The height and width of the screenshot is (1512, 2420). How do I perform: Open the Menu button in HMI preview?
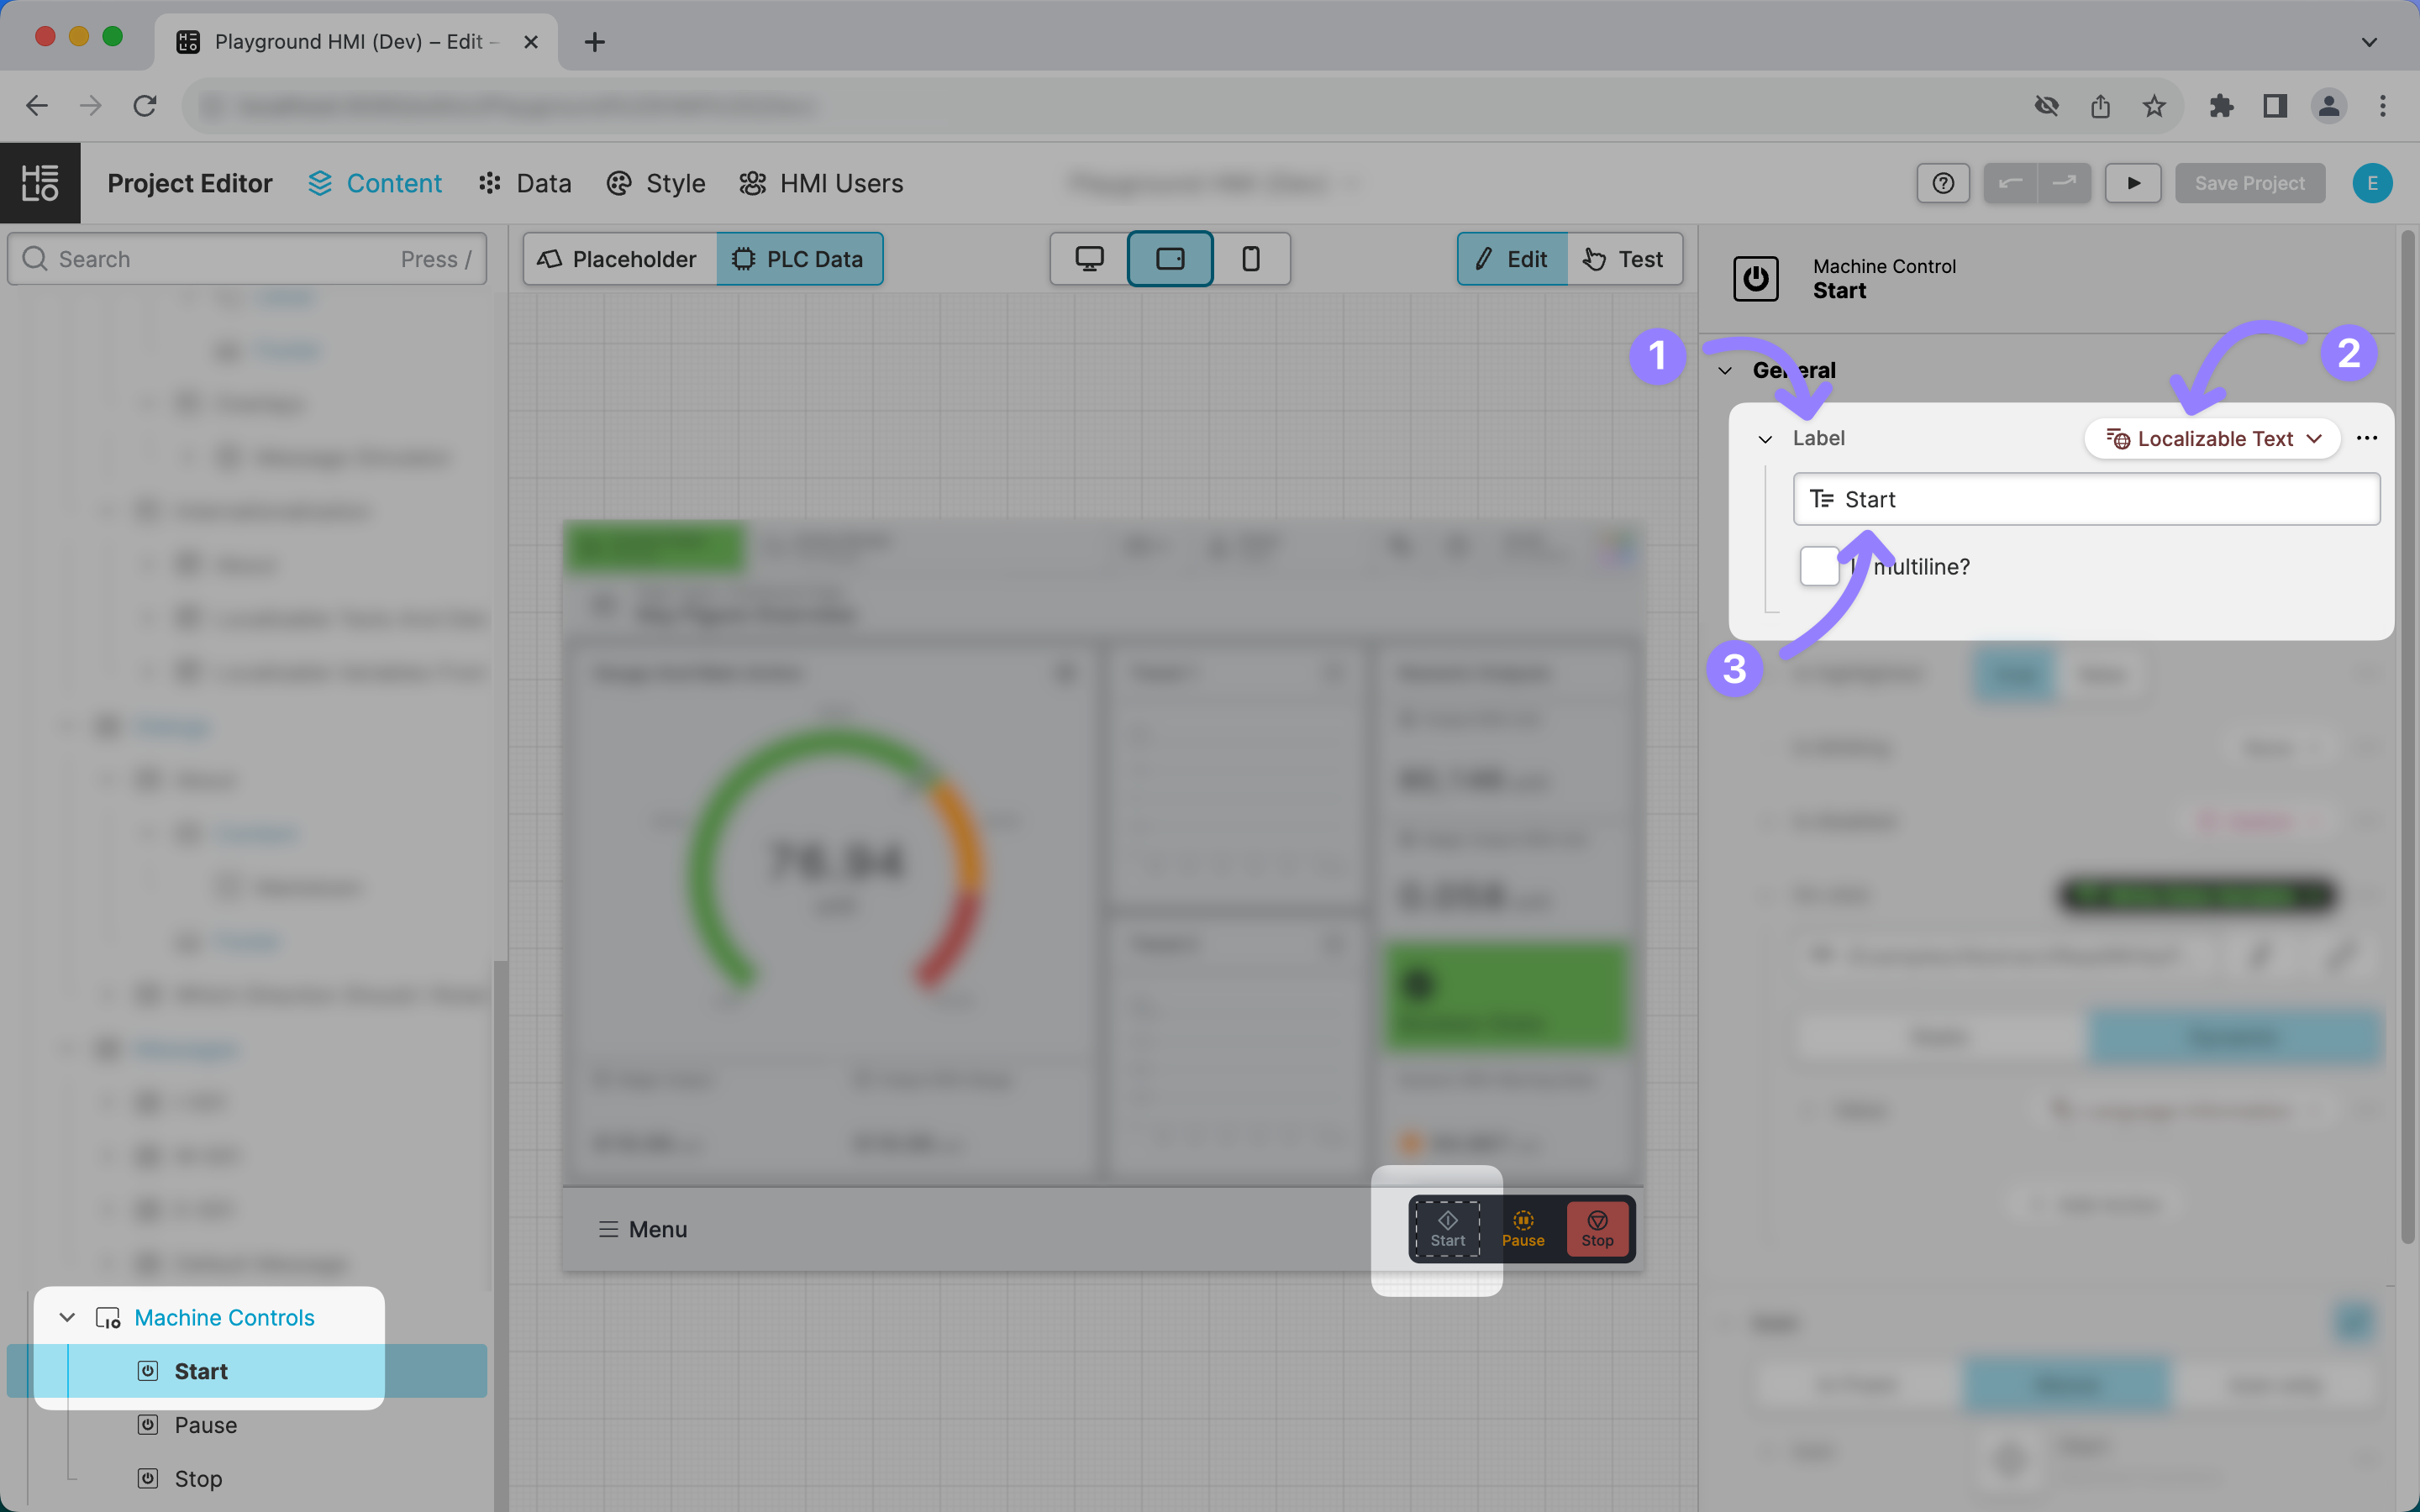coord(643,1229)
